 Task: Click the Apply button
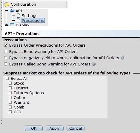[55, 128]
